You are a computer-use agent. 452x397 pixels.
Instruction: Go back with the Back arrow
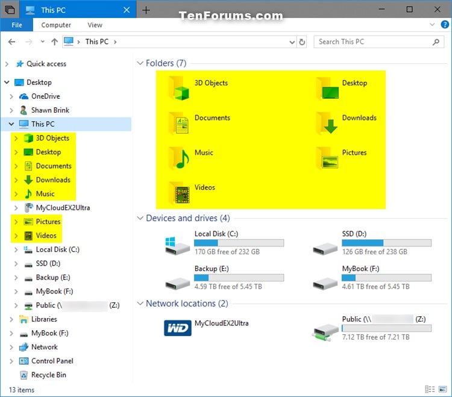12,42
